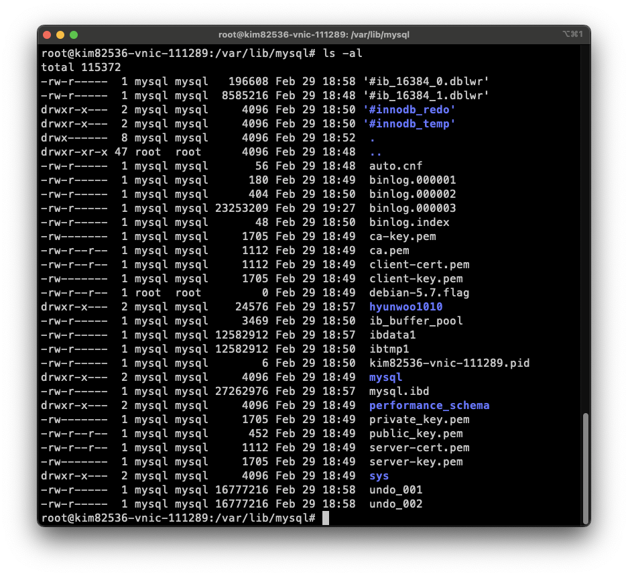The width and height of the screenshot is (628, 576).
Task: Click the mysql.ibd file name
Action: click(x=399, y=391)
